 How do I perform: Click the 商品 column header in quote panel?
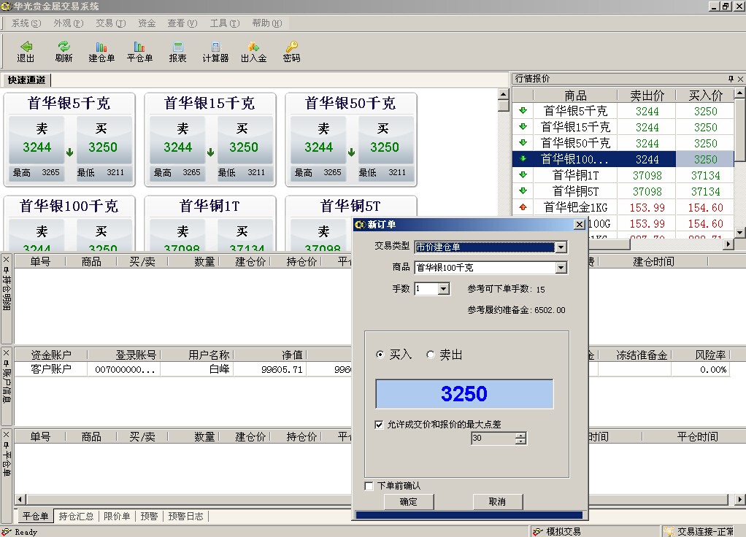pos(575,95)
